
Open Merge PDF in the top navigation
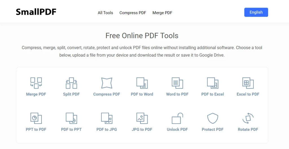tap(162, 13)
